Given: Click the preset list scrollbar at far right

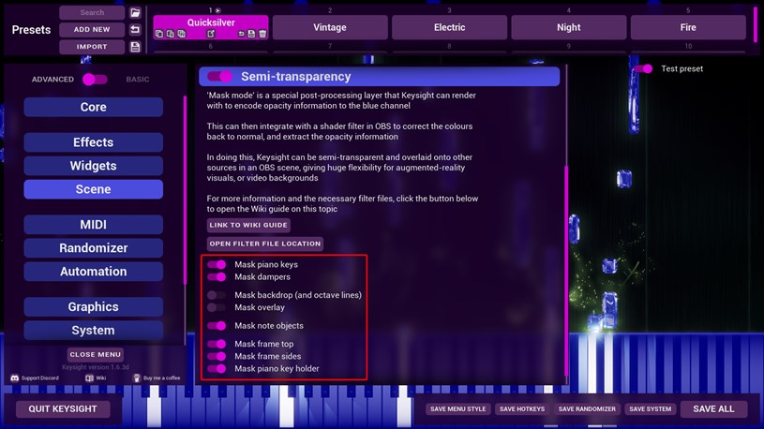Looking at the screenshot, I should pyautogui.click(x=757, y=24).
